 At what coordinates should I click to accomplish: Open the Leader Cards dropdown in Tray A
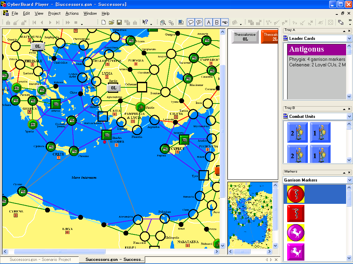pyautogui.click(x=349, y=38)
